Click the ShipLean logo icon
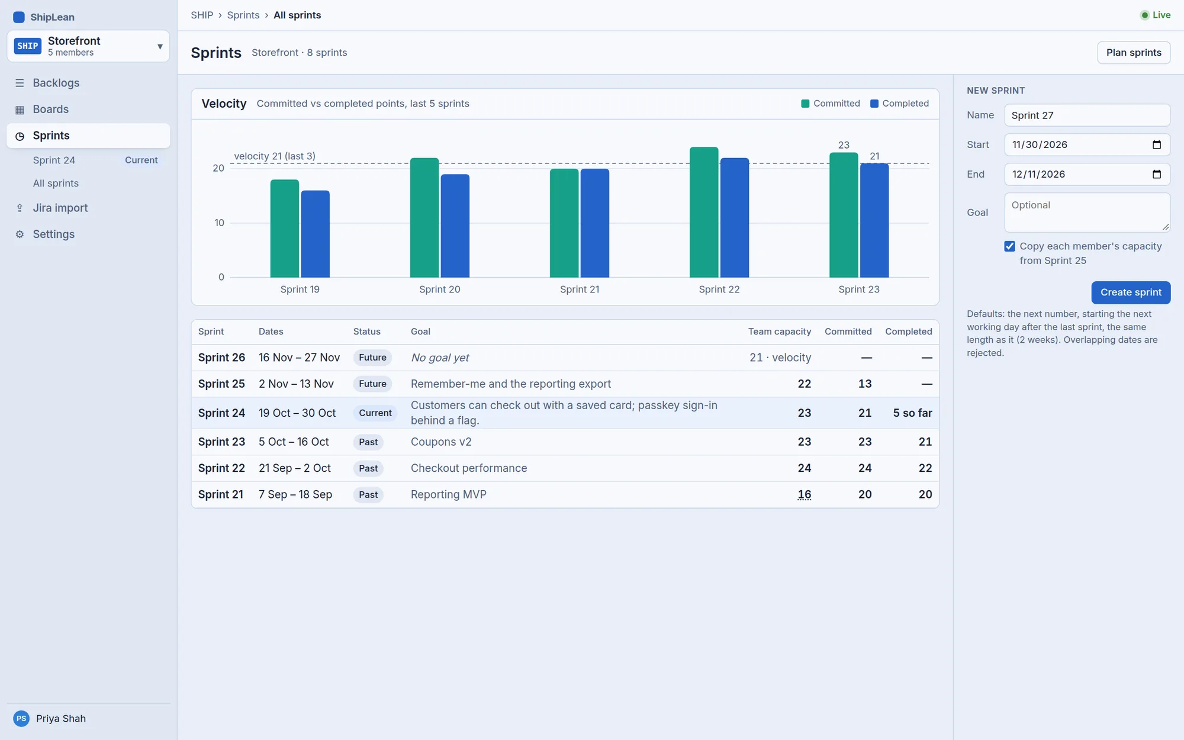This screenshot has height=740, width=1184. tap(19, 17)
